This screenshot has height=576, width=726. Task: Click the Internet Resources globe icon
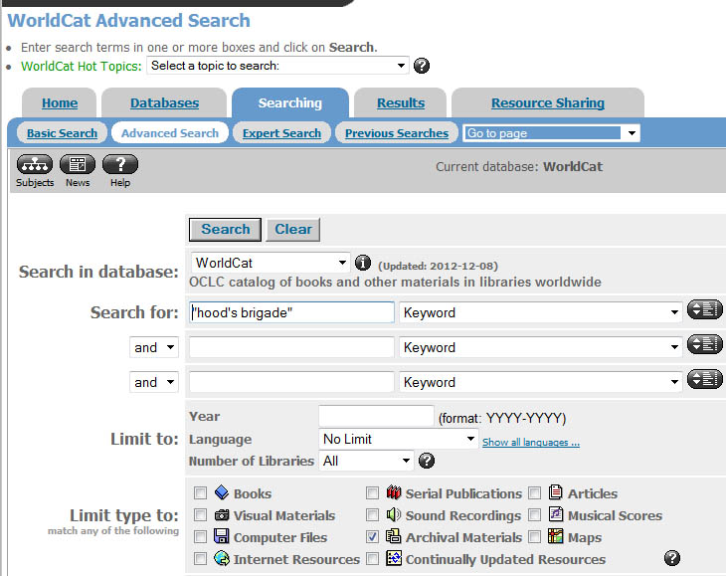click(x=222, y=558)
